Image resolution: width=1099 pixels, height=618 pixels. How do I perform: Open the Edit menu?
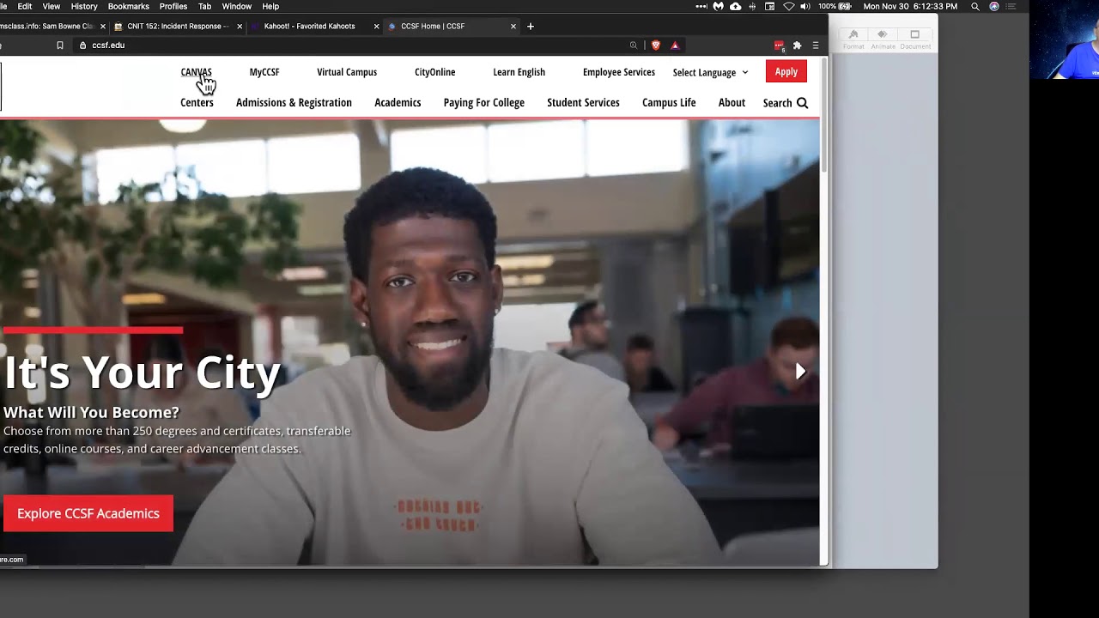[x=25, y=6]
